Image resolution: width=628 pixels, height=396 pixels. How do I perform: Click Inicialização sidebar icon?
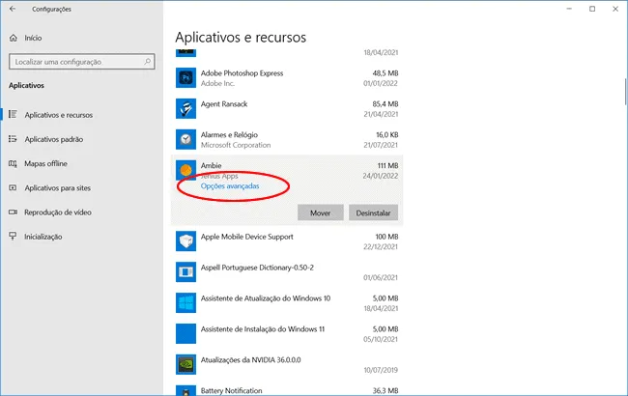point(13,237)
